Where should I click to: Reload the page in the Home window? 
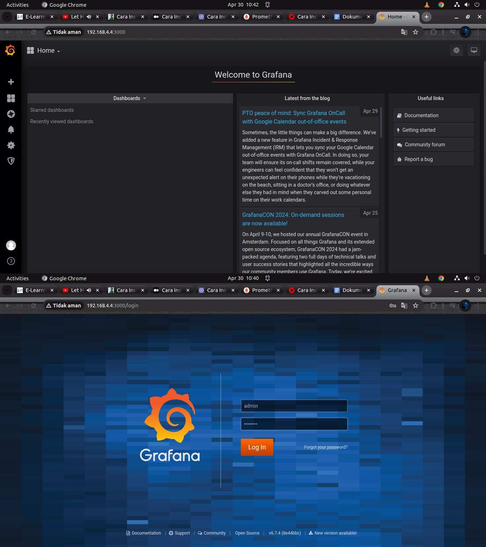coord(33,32)
